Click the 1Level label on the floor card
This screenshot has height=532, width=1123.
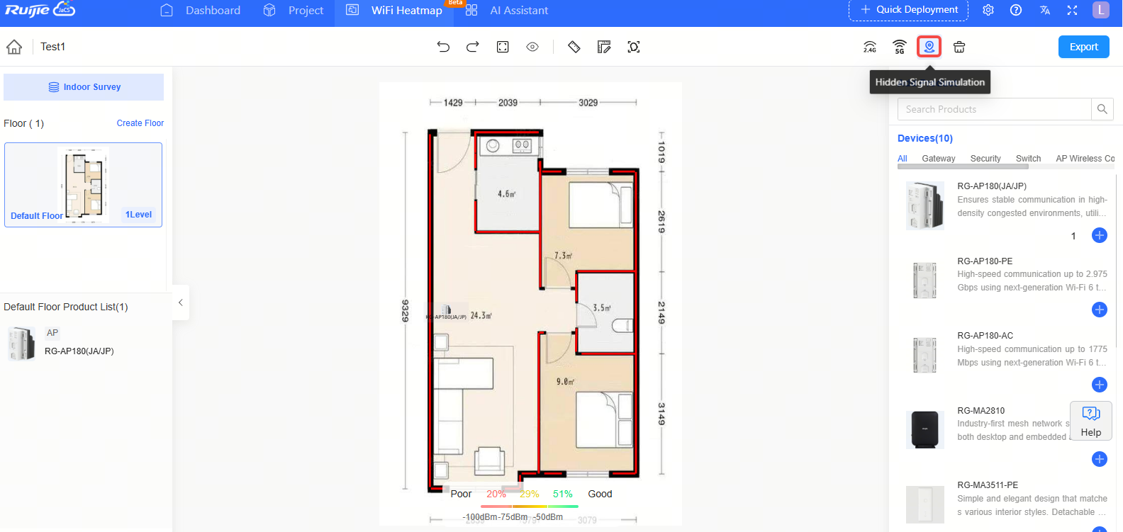[138, 215]
